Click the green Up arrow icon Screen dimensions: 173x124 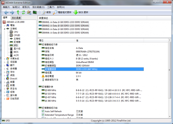[18, 12]
